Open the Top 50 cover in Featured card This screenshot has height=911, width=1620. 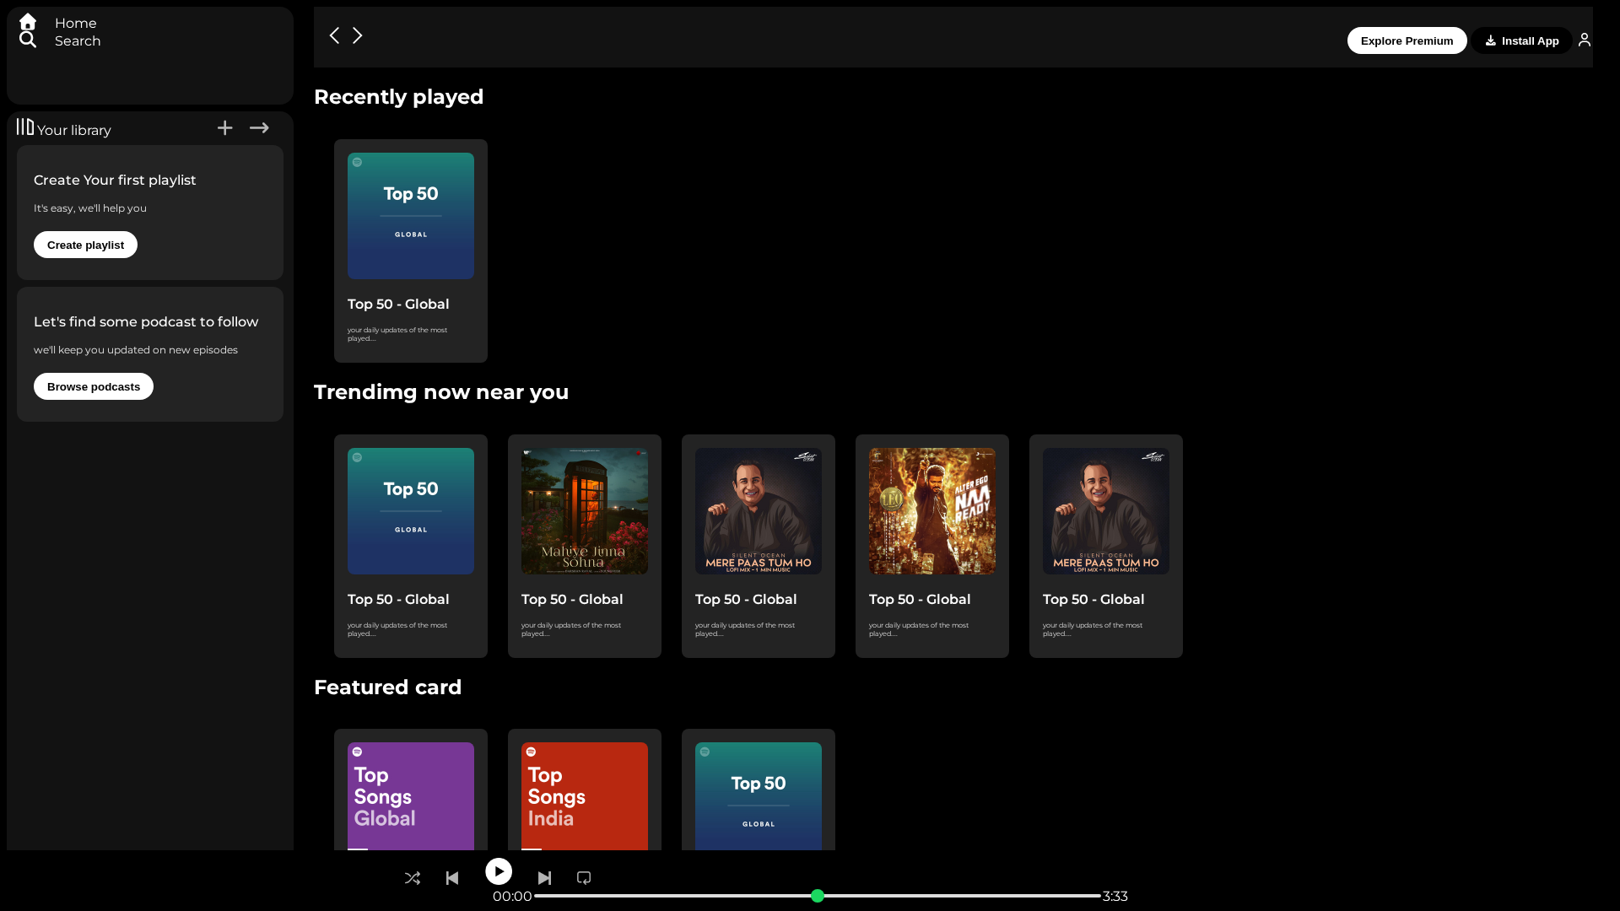pos(759,796)
